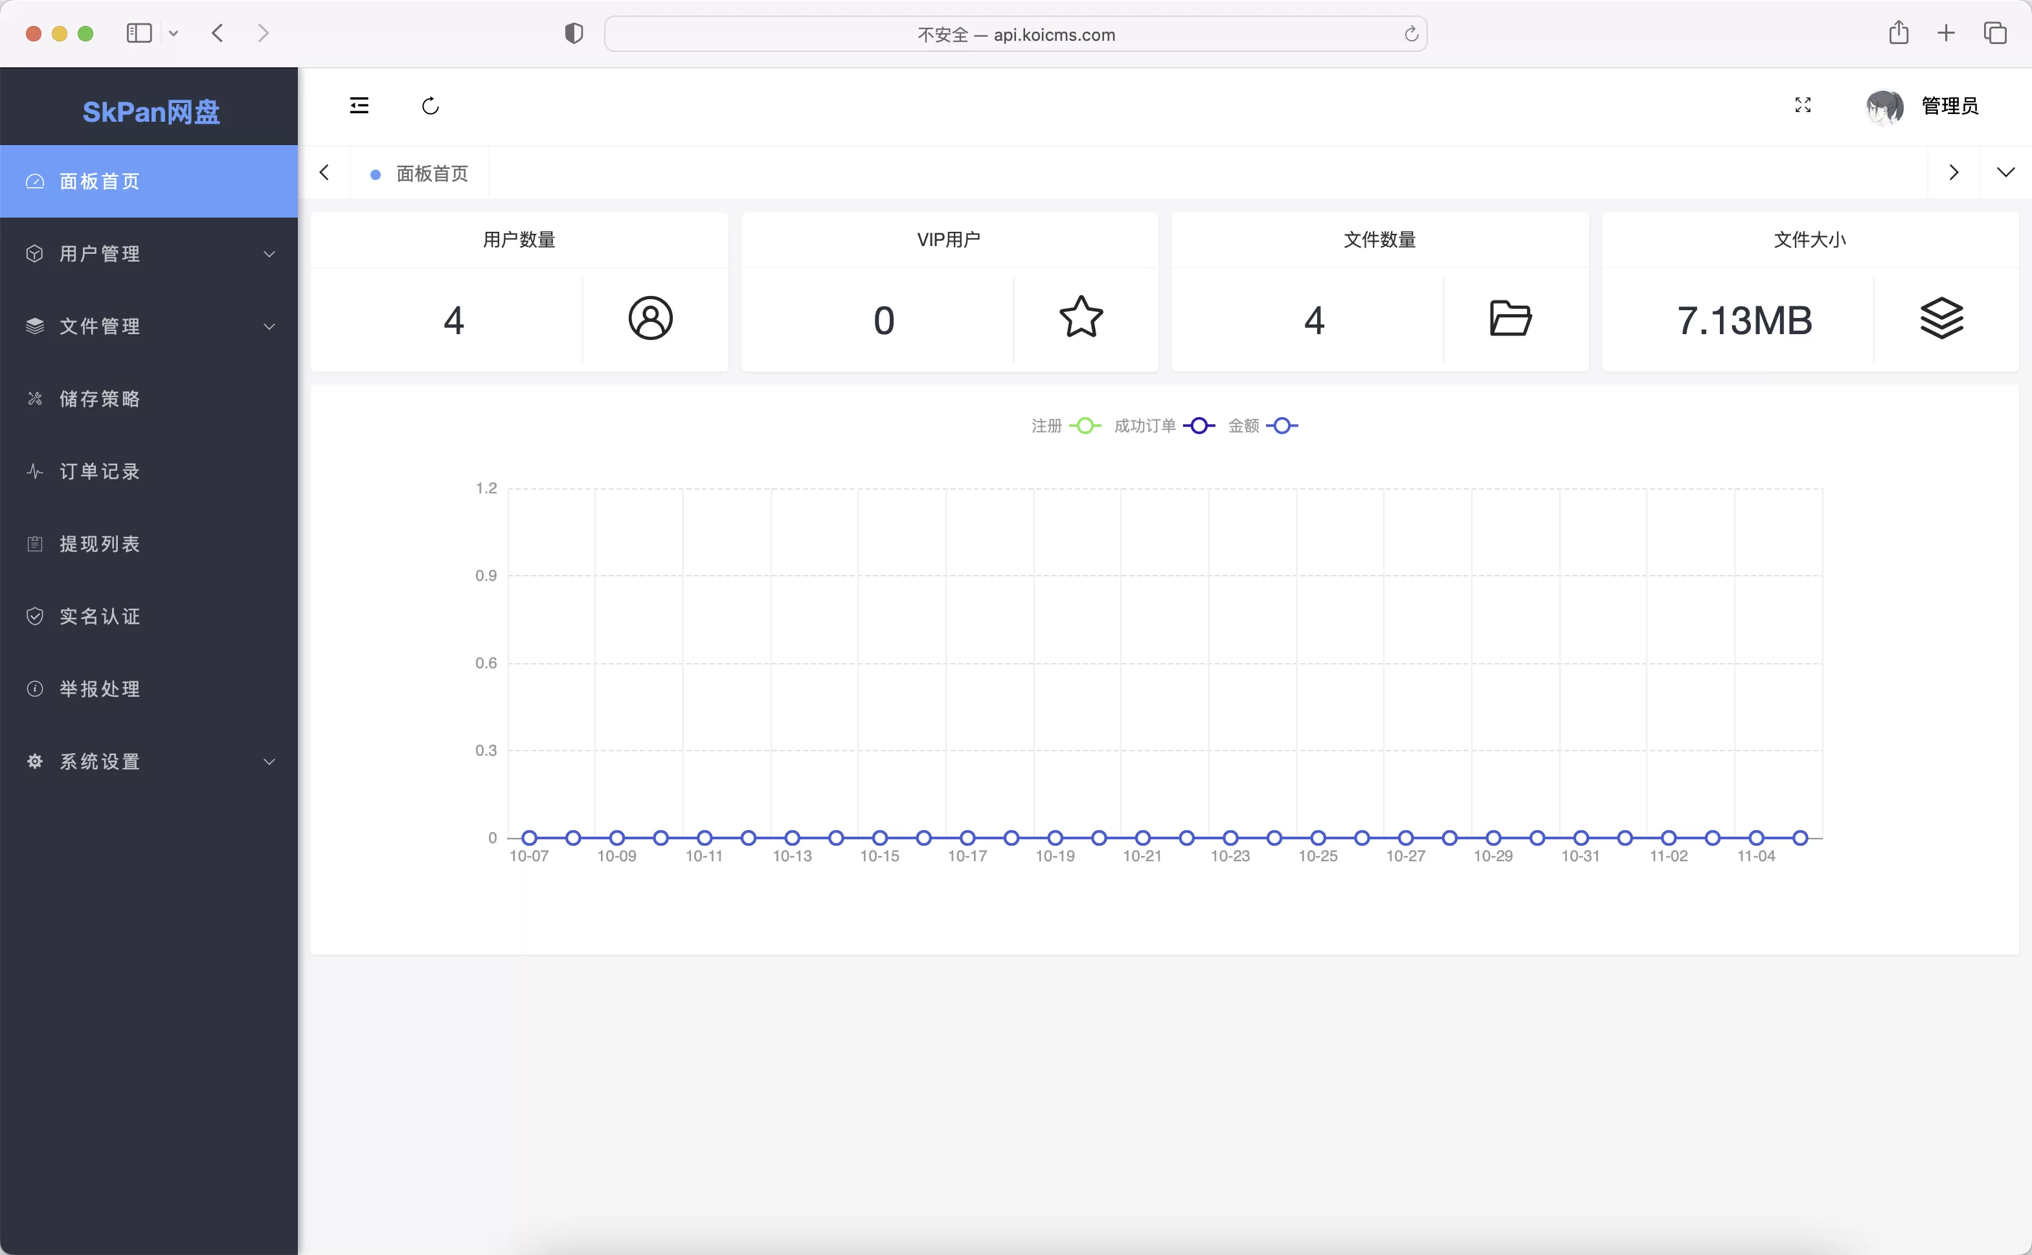Toggle the 金额 series in chart legend
The width and height of the screenshot is (2032, 1255).
click(x=1263, y=426)
